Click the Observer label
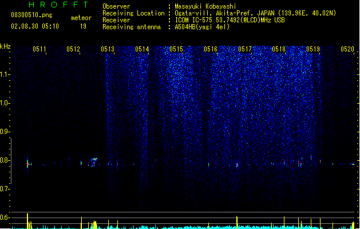Viewport: 360px width, 229px height. tap(116, 6)
